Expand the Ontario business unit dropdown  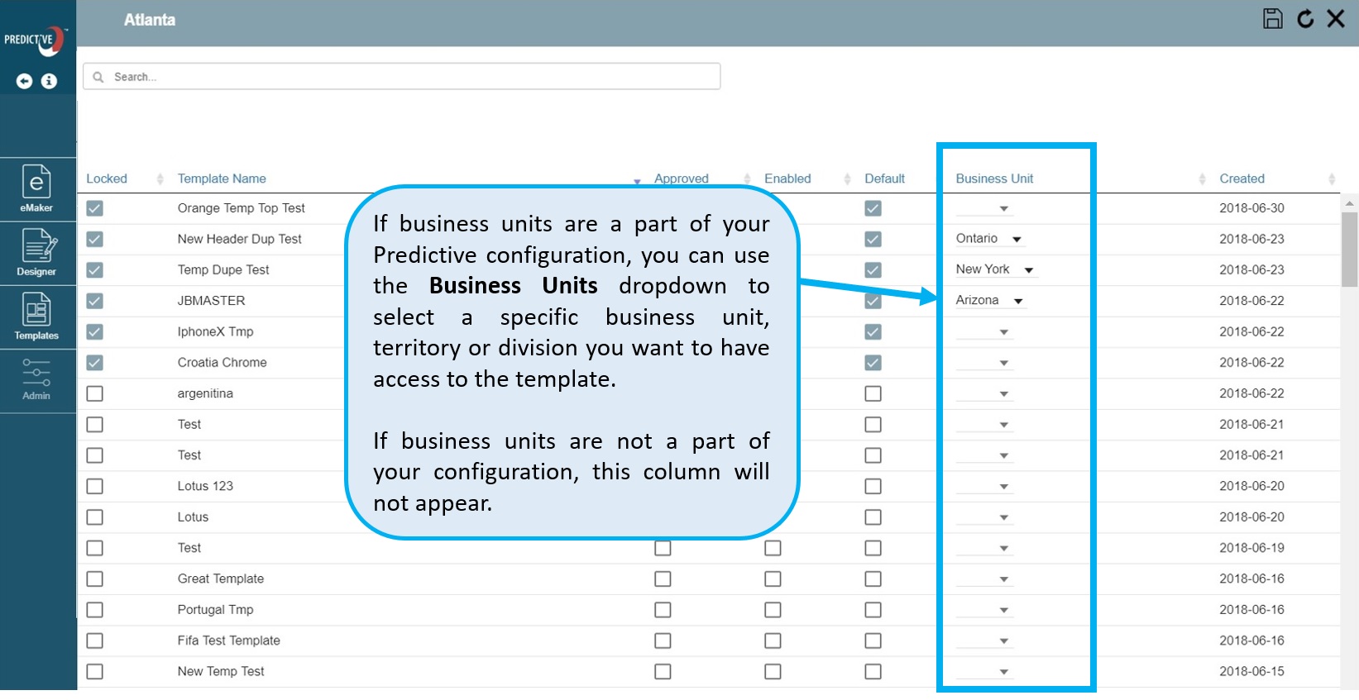1017,240
